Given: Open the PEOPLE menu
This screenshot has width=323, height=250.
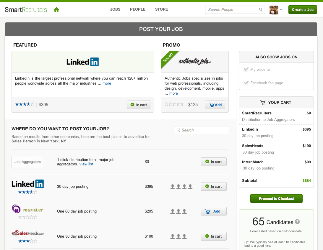Looking at the screenshot, I should pos(138,9).
